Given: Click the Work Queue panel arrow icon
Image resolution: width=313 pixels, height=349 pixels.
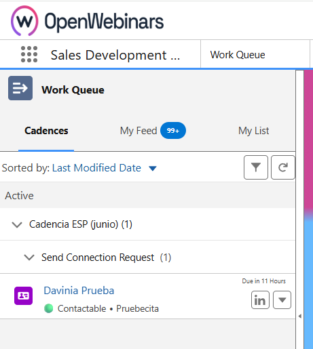Looking at the screenshot, I should click(20, 88).
